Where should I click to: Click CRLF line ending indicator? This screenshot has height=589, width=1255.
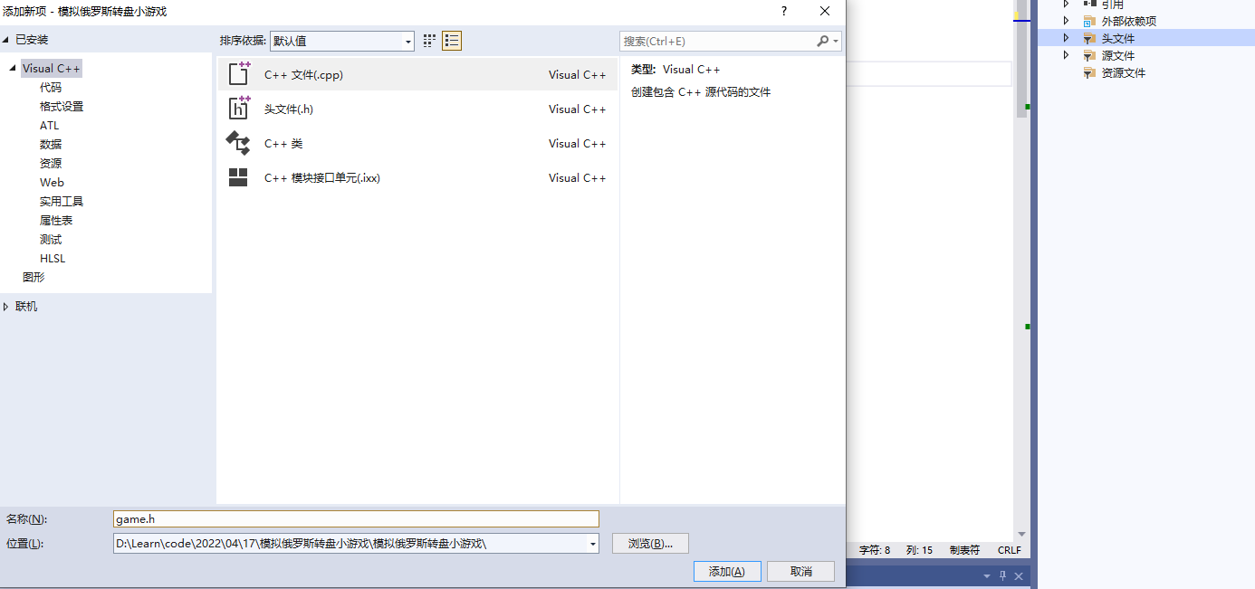[1009, 550]
